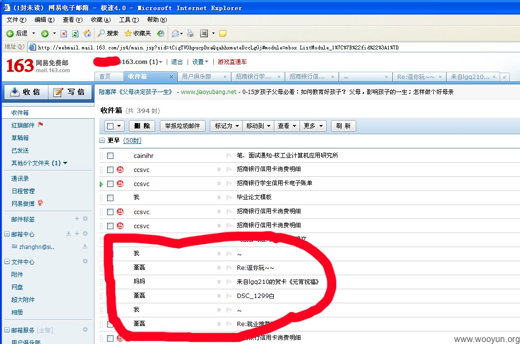Image resolution: width=520 pixels, height=344 pixels.
Task: Click the IE Forward arrow icon
Action: tap(45, 33)
